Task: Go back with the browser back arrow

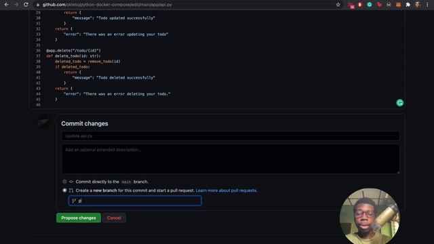Action: tap(6, 5)
